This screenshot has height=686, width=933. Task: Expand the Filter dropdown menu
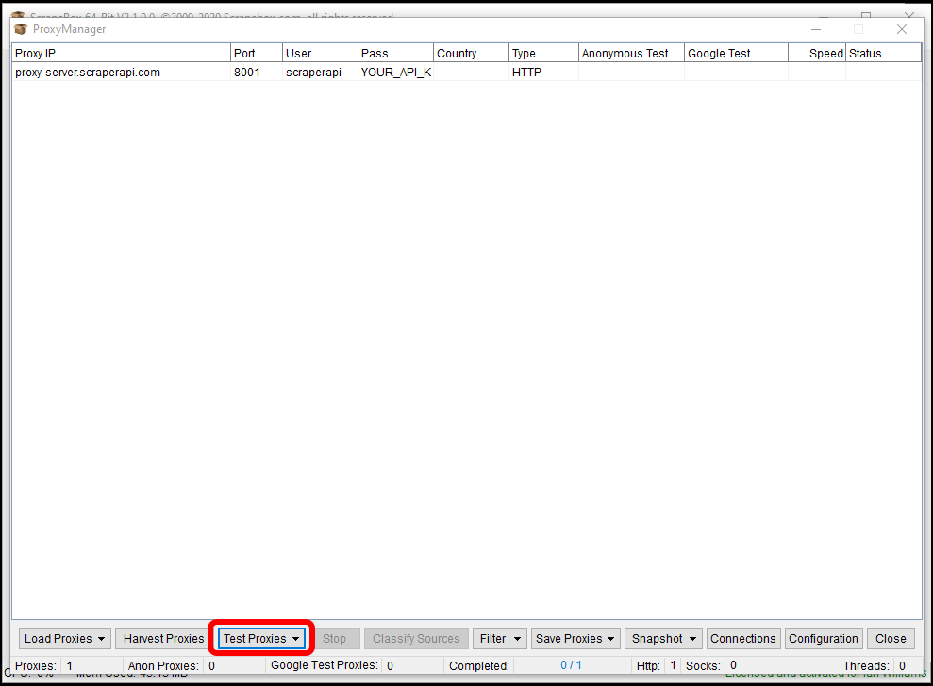[499, 638]
